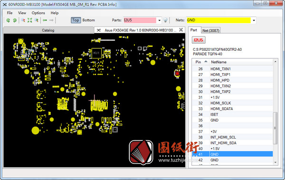This screenshot has width=285, height=180.
Task: Select the Asus FX504GE Rev 1.0 tab
Action: pos(140,30)
